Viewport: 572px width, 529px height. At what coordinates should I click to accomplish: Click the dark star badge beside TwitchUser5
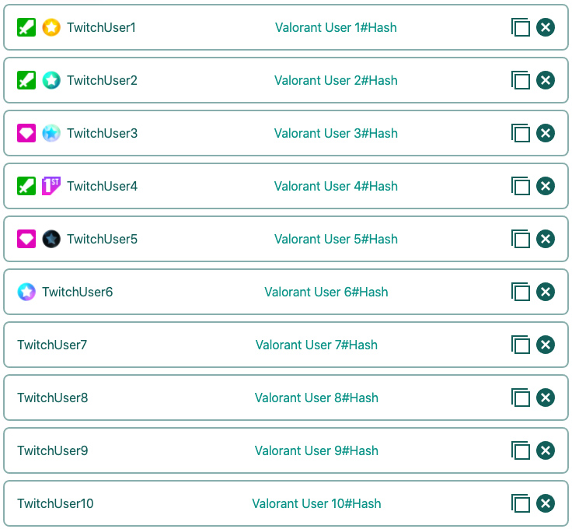[x=51, y=239]
